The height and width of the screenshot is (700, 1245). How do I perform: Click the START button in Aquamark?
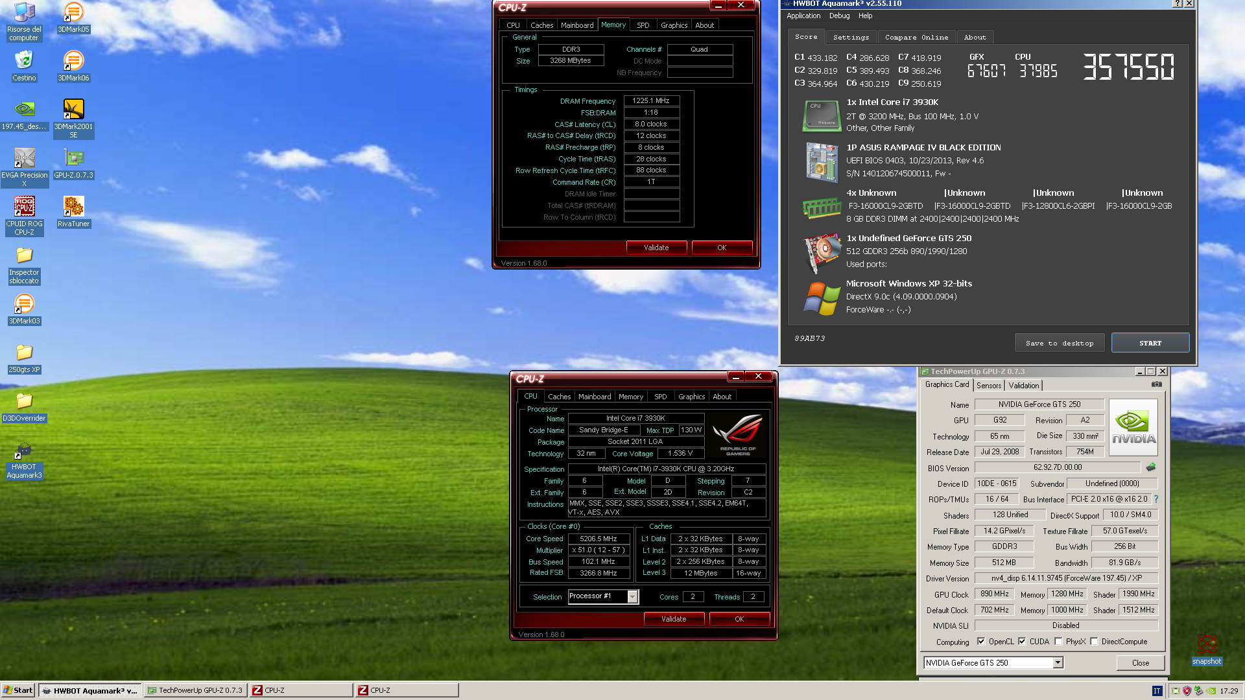point(1150,343)
